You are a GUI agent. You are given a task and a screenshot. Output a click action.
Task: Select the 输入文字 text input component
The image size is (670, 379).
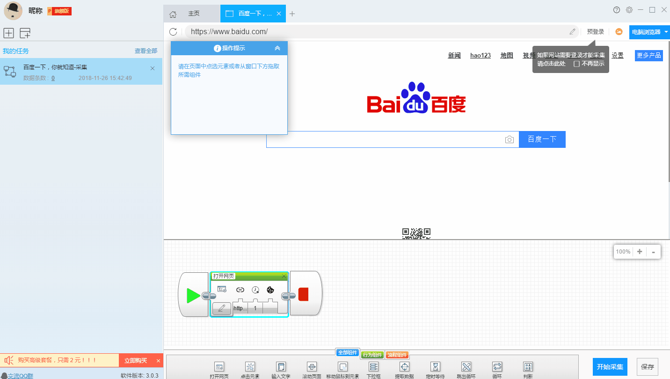[281, 367]
